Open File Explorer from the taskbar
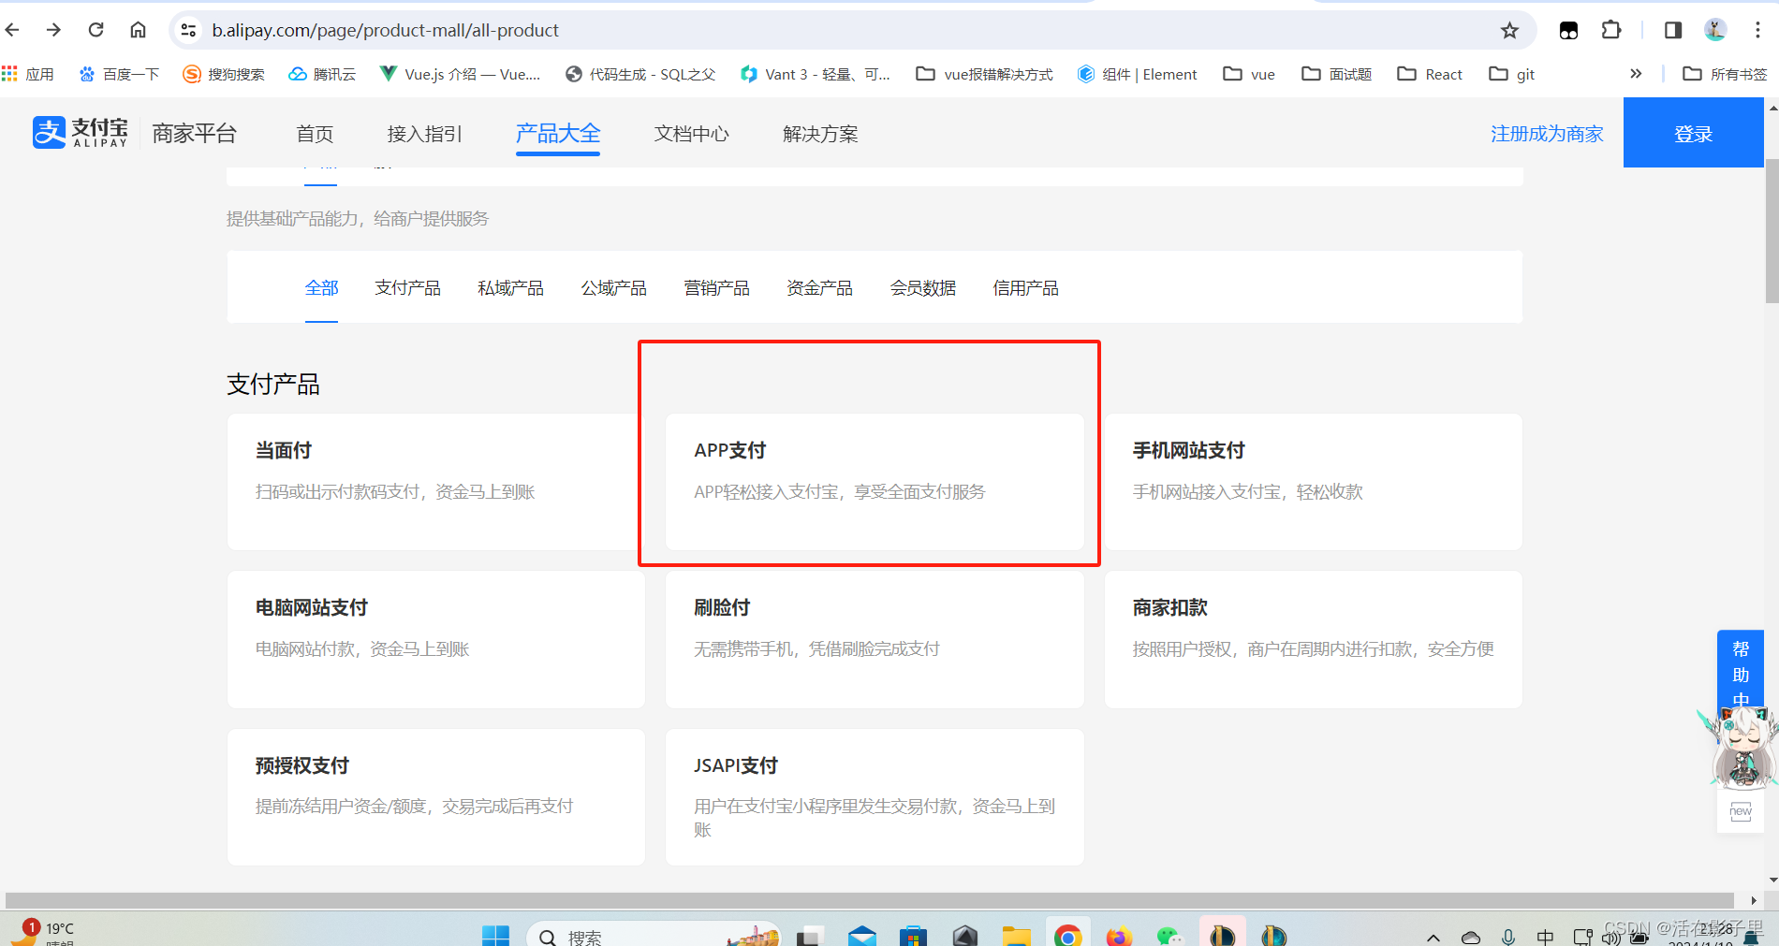The width and height of the screenshot is (1779, 946). [x=1016, y=936]
